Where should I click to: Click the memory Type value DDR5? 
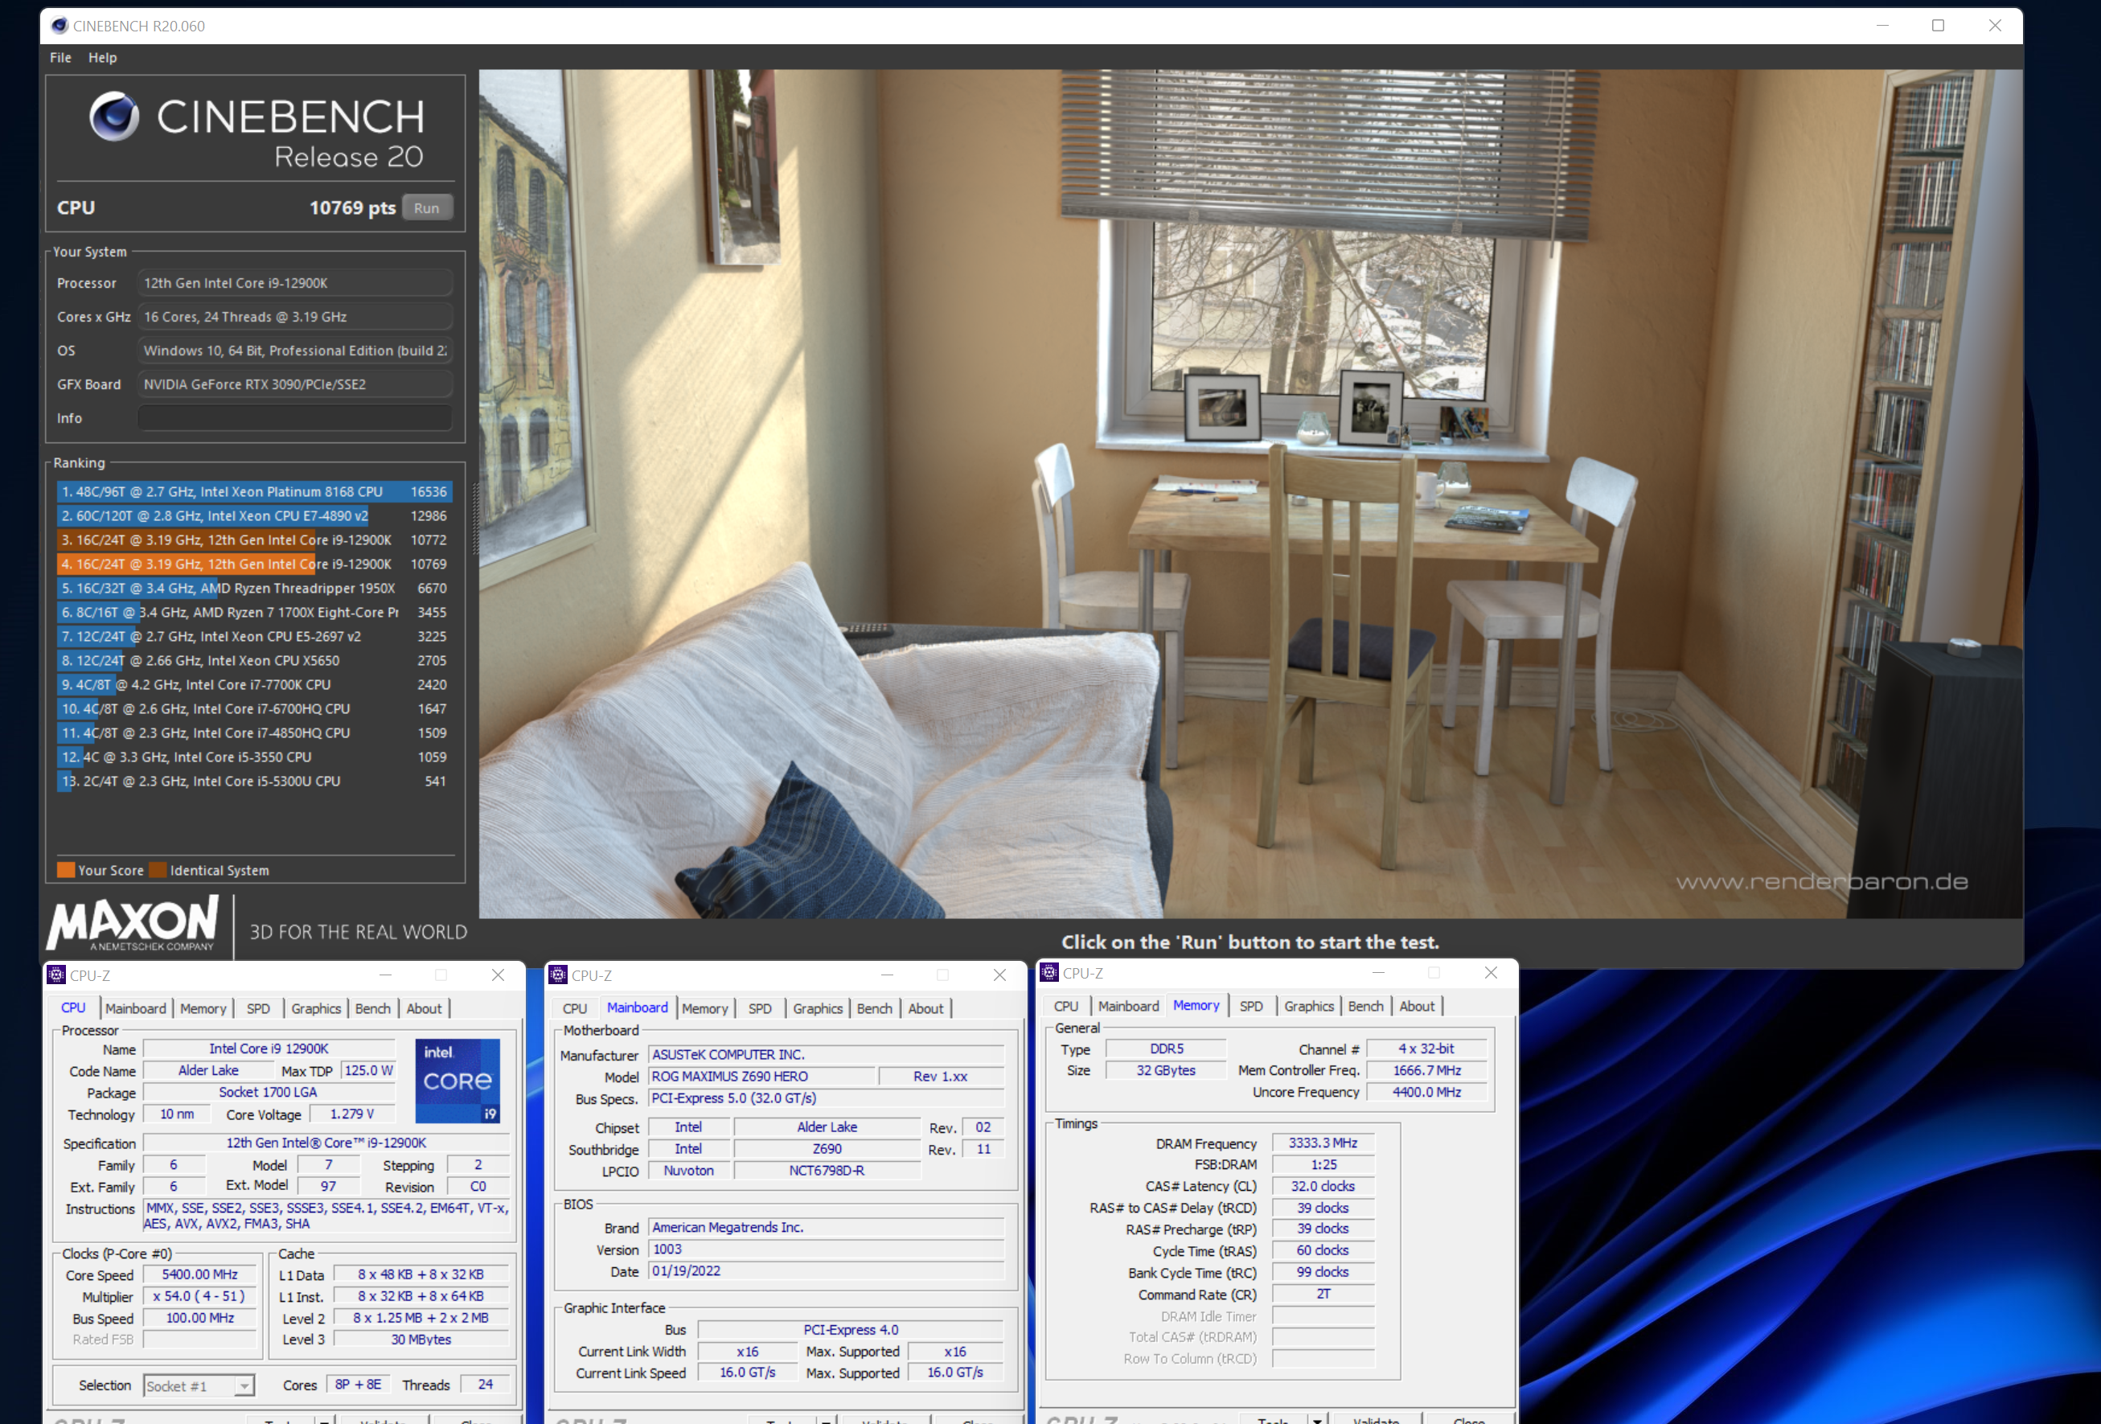pyautogui.click(x=1166, y=1049)
